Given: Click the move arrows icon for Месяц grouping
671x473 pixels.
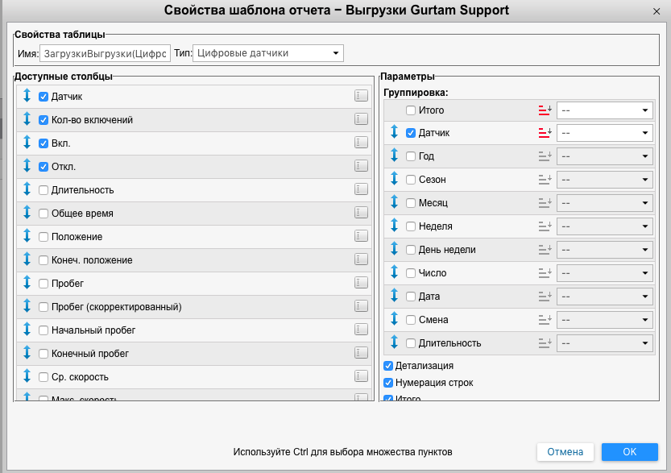Looking at the screenshot, I should click(x=395, y=203).
